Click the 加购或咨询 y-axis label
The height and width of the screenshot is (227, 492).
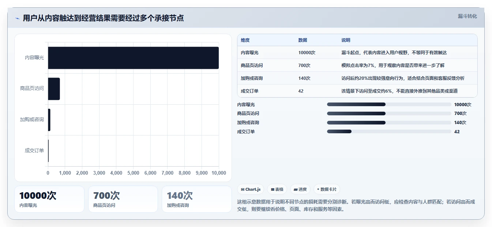tap(32, 120)
